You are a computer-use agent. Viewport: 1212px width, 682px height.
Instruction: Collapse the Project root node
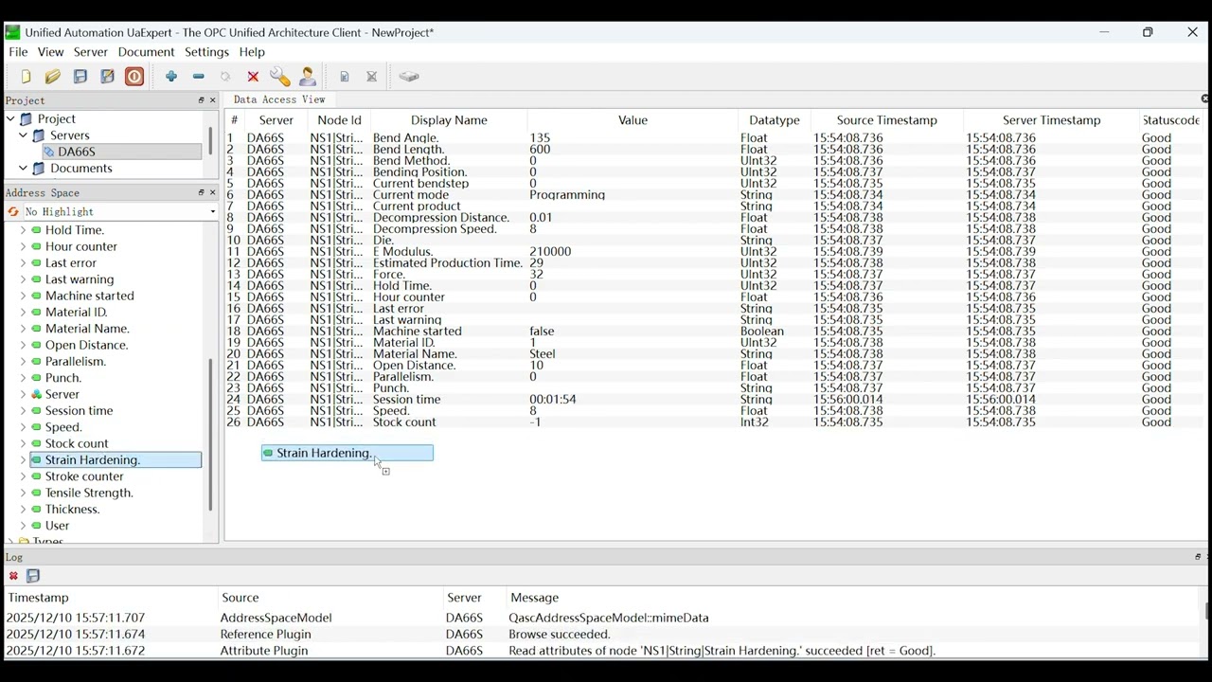[x=10, y=119]
